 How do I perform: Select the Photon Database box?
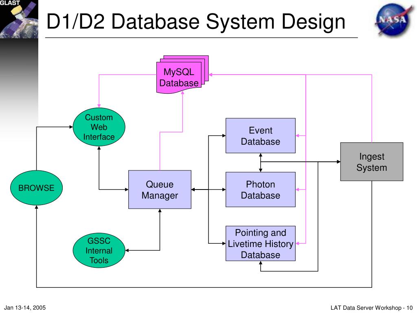tap(261, 190)
